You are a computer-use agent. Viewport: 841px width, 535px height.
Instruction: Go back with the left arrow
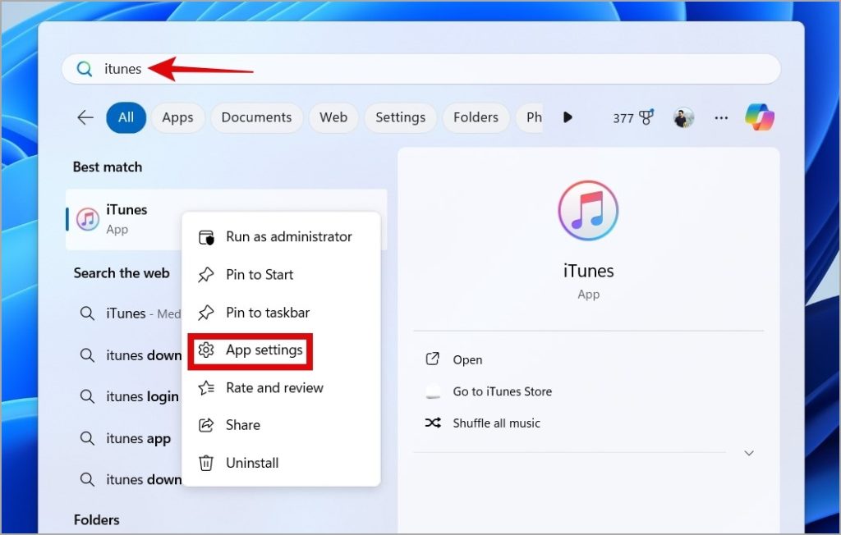point(85,117)
